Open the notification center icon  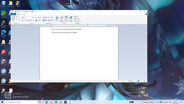coord(181,102)
